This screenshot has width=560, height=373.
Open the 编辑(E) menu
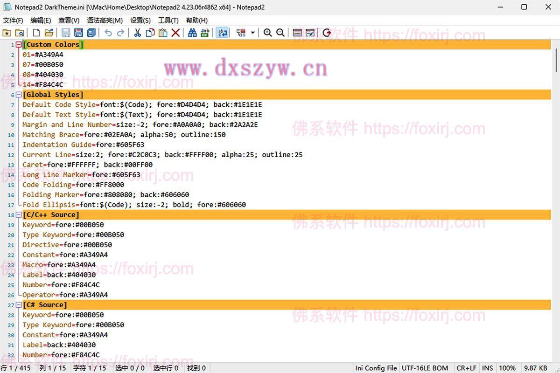pos(41,21)
